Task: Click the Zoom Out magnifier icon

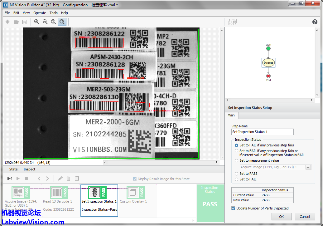Action: pos(45,22)
